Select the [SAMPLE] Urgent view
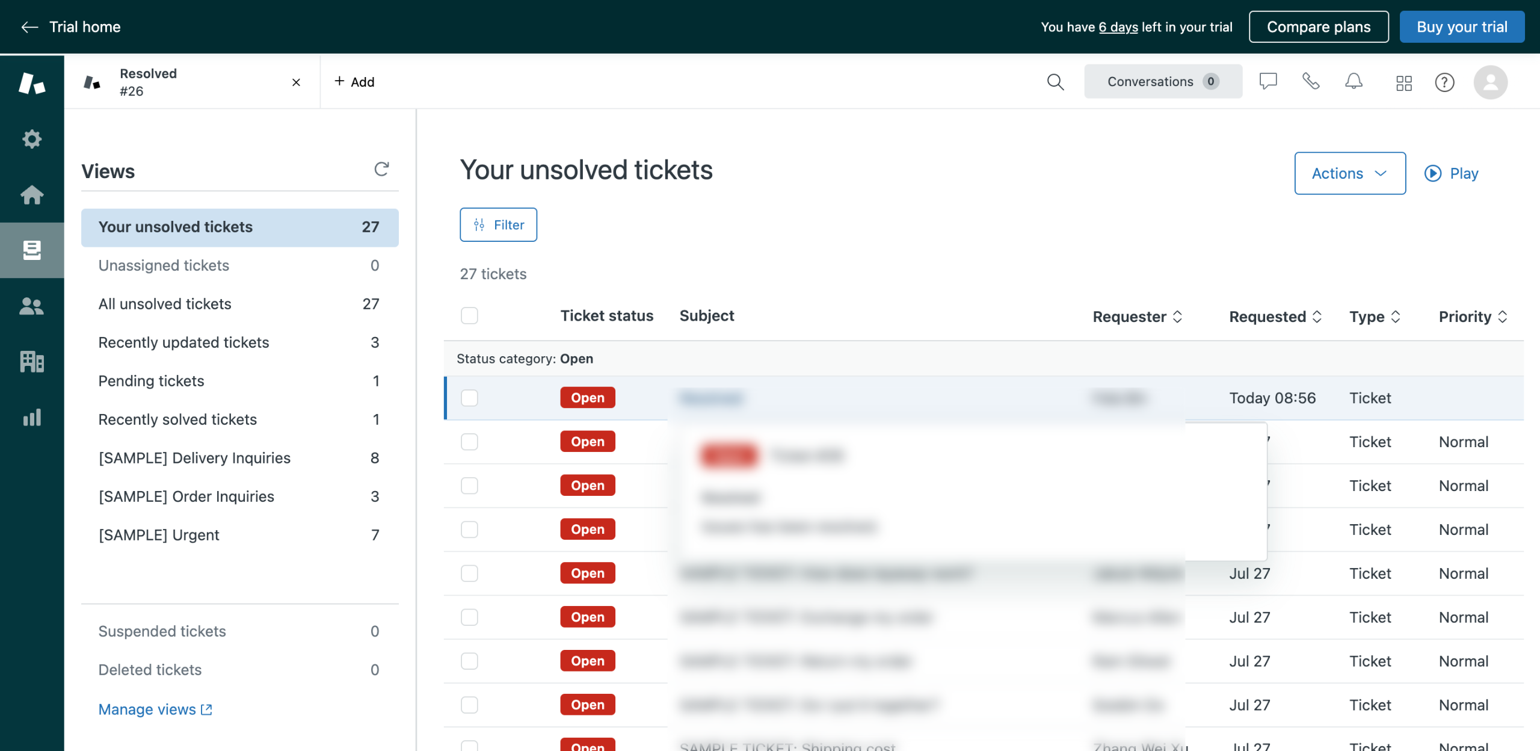The height and width of the screenshot is (751, 1540). click(159, 535)
